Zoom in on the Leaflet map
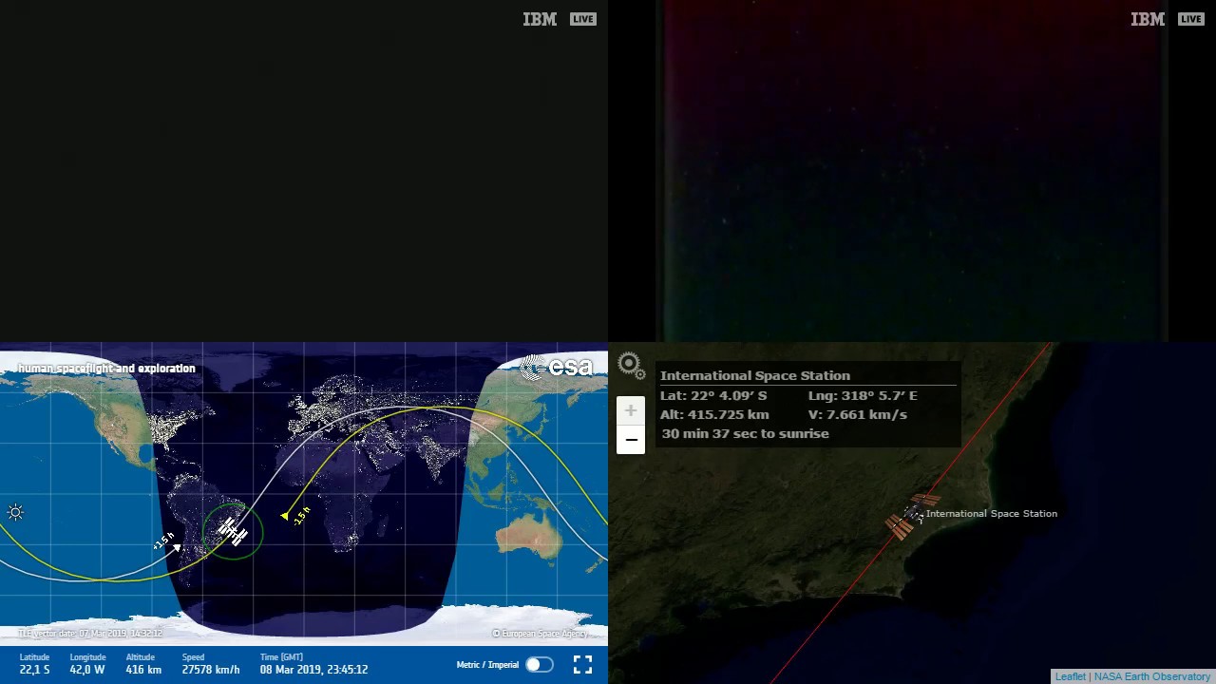 coord(631,410)
